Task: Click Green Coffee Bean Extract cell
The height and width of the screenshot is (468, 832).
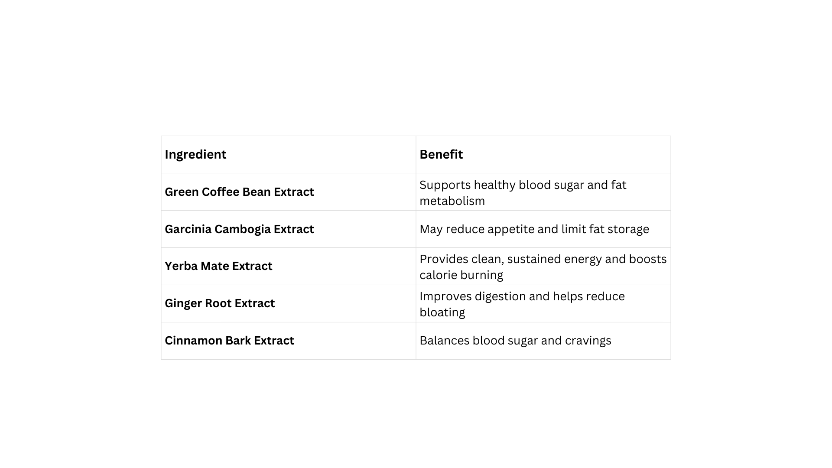Action: pyautogui.click(x=289, y=192)
